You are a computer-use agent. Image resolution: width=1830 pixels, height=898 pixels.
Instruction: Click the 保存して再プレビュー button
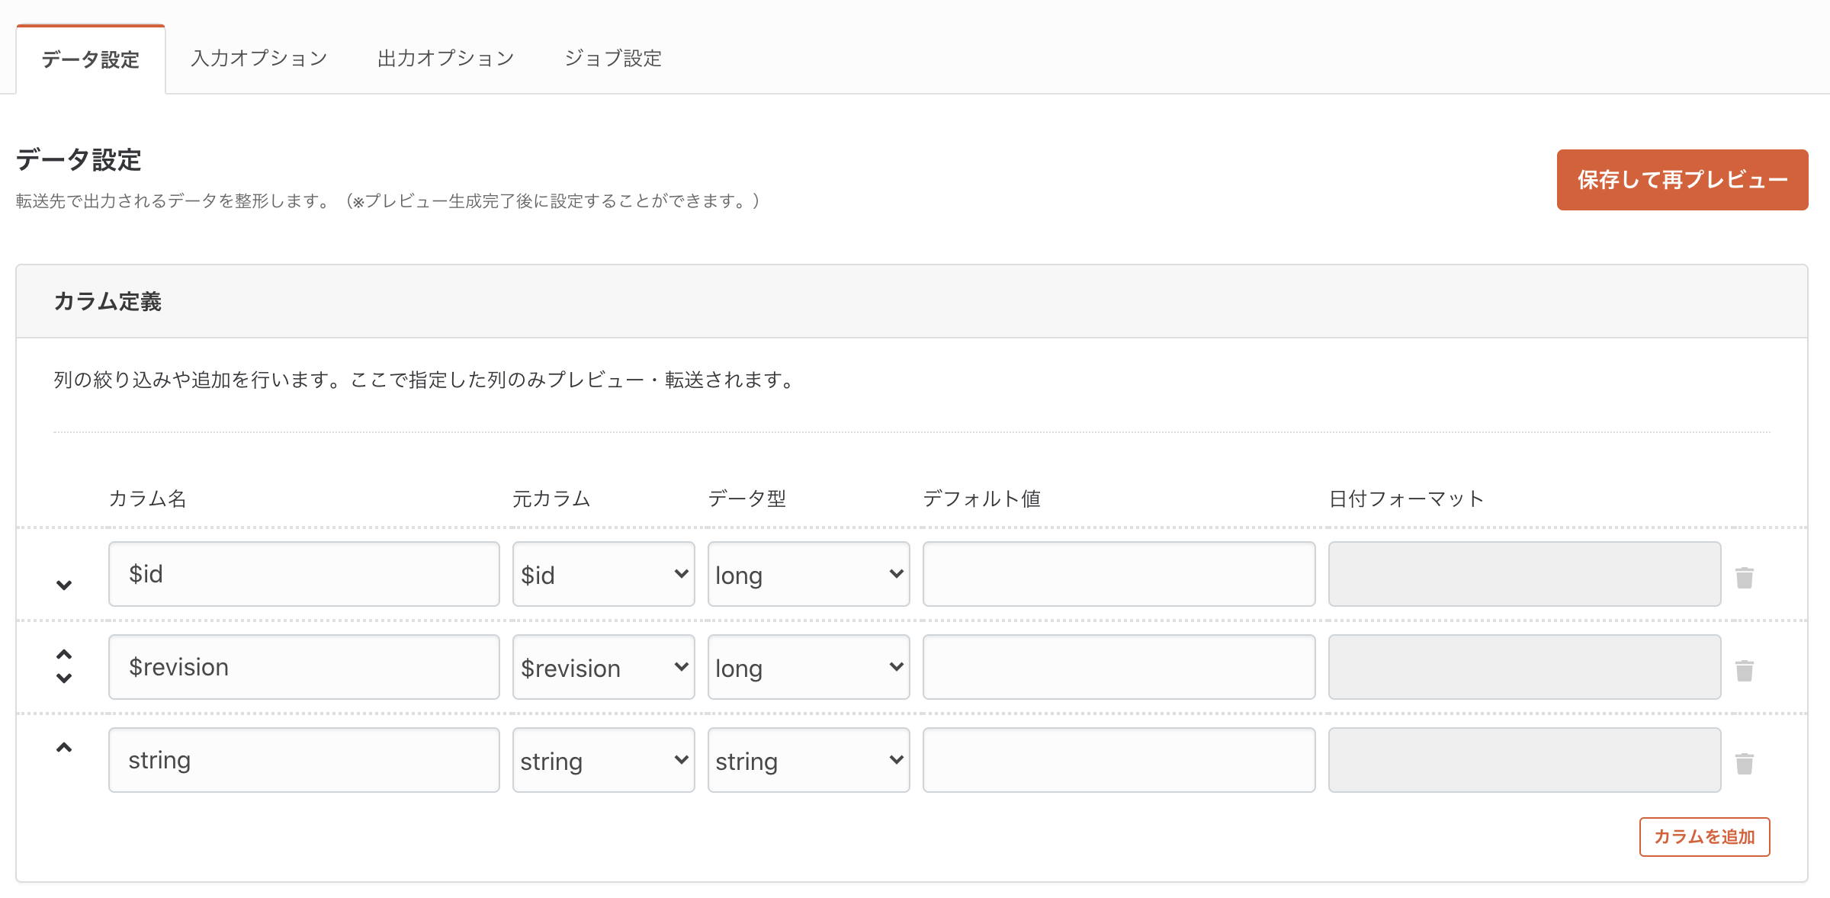(1682, 180)
